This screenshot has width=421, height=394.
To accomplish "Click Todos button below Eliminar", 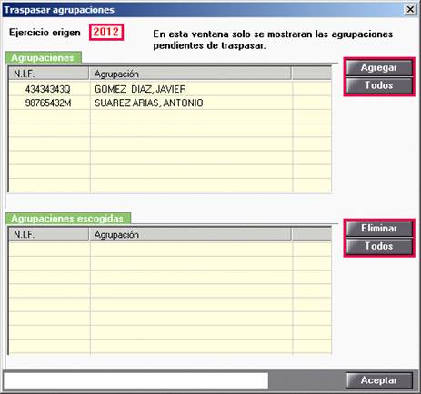I will 379,246.
